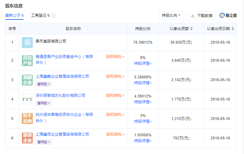Open the 持股比例 dropdown filter

click(172, 15)
